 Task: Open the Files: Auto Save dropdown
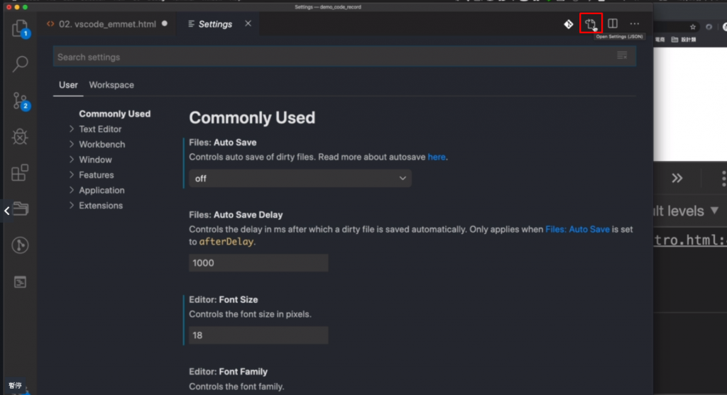(x=300, y=179)
